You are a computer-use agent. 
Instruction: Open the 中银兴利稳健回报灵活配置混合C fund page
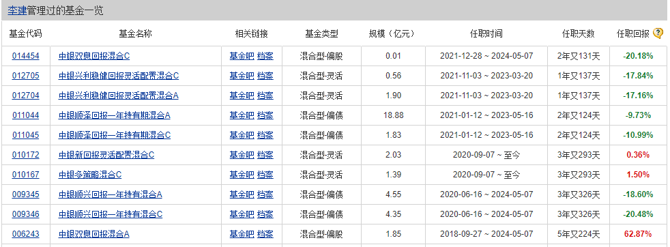coord(118,76)
